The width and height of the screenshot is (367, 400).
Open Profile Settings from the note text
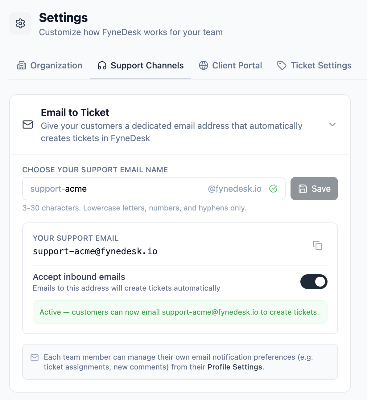(235, 367)
